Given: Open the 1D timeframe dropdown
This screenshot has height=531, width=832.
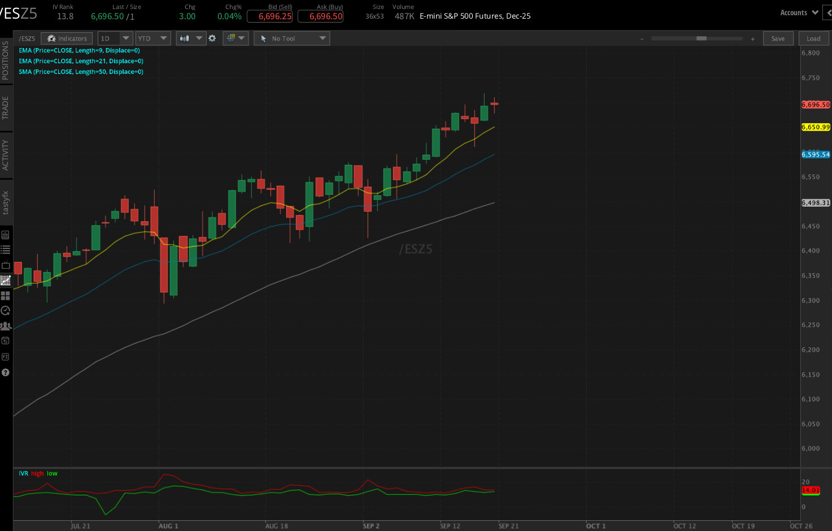Looking at the screenshot, I should pyautogui.click(x=115, y=38).
